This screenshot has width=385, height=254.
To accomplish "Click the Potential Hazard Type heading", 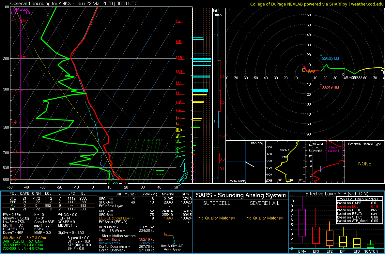I will point(365,144).
